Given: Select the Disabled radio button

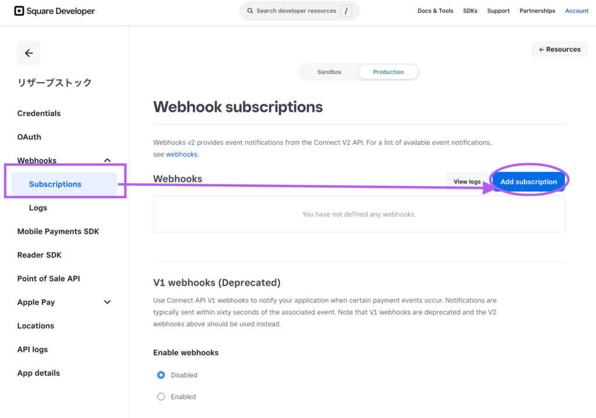Looking at the screenshot, I should [161, 375].
